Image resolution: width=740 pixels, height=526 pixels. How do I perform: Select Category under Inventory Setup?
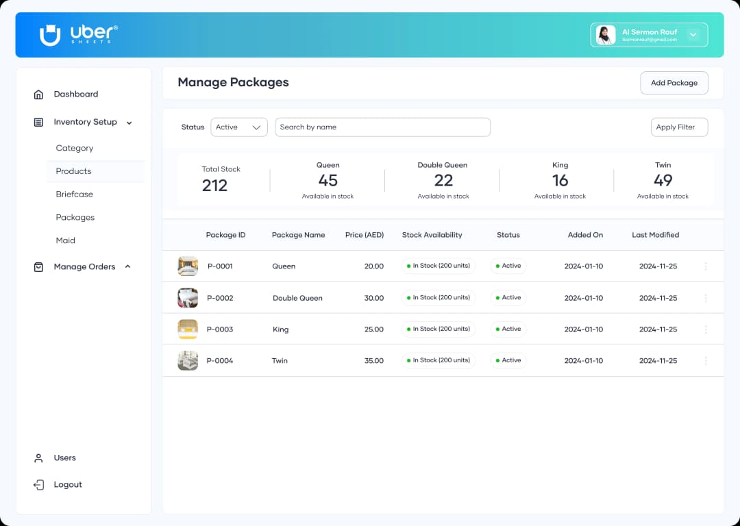click(74, 148)
